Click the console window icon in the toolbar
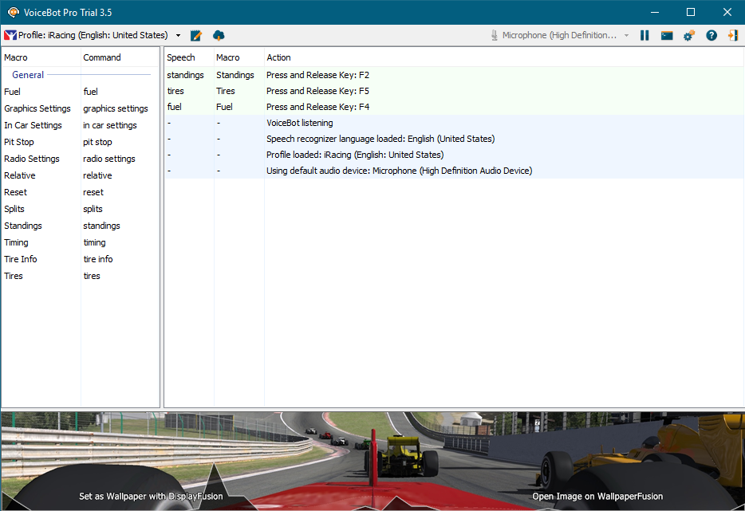This screenshot has height=511, width=745. [667, 36]
